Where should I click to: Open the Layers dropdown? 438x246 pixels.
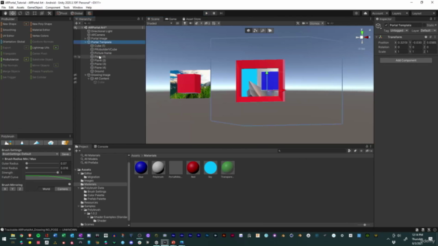tap(400, 14)
